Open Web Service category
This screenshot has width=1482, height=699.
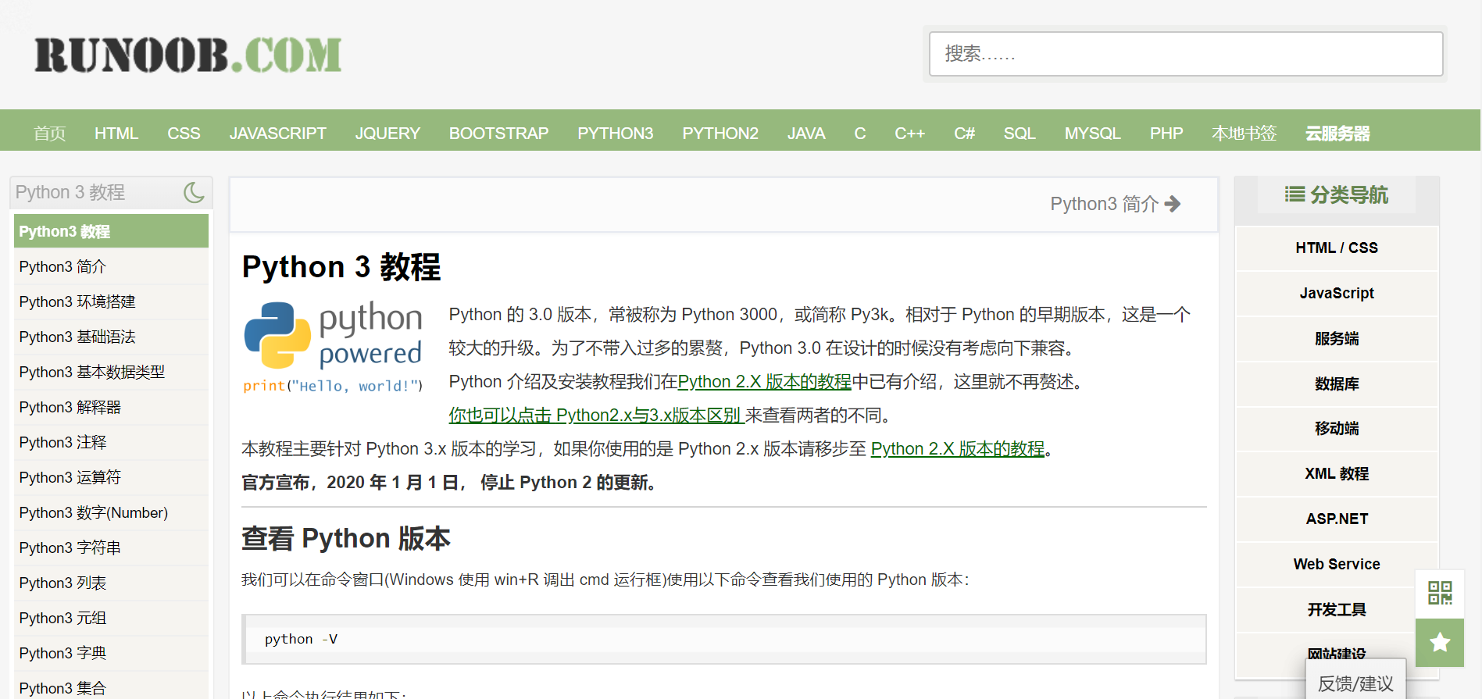click(1337, 564)
